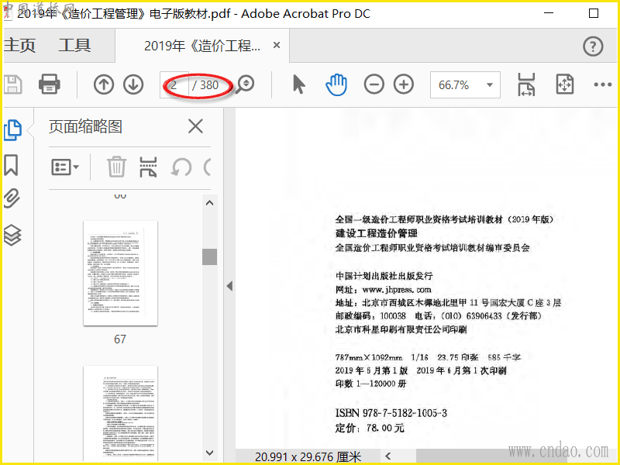
Task: Click the thumbnail scrollbar handle
Action: pyautogui.click(x=209, y=257)
